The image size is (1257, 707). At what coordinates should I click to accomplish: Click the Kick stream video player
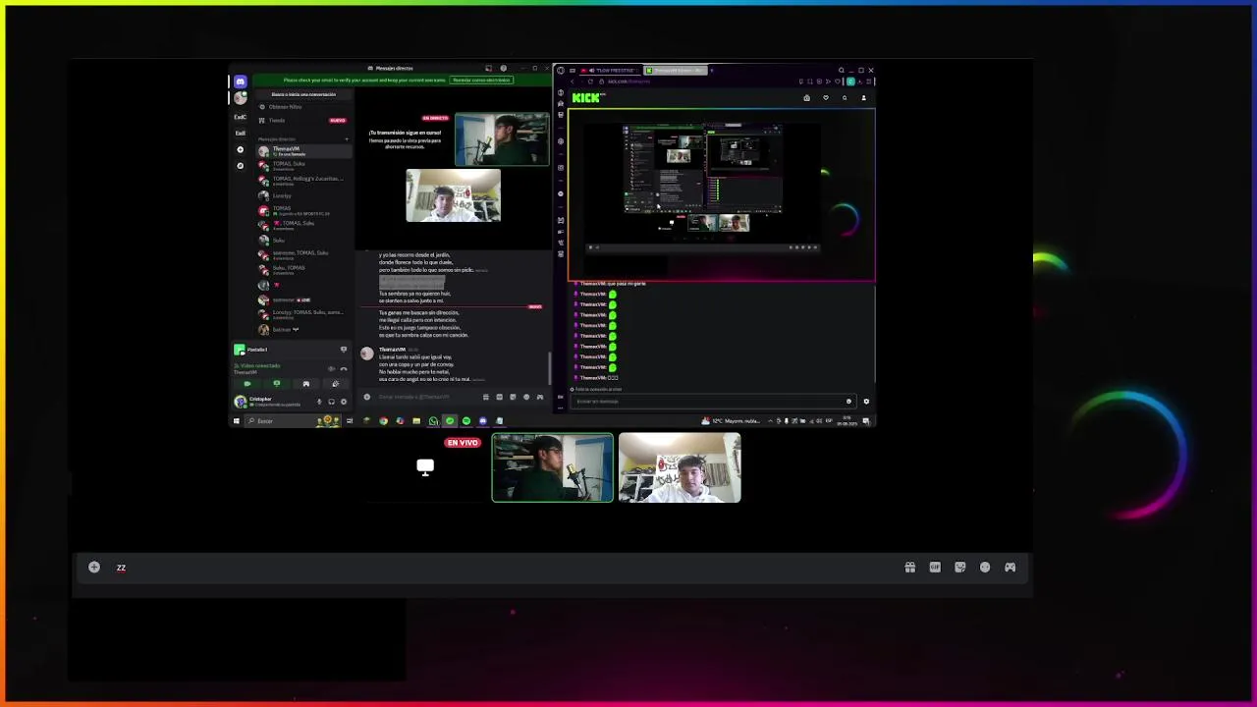[x=721, y=194]
